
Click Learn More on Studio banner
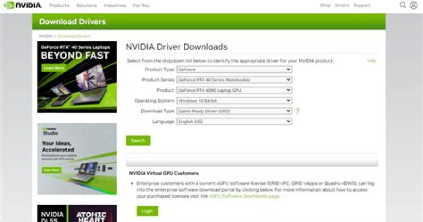click(x=52, y=170)
